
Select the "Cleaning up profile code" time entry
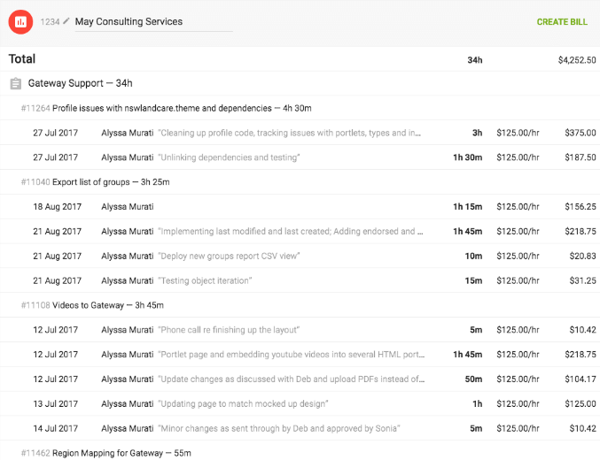point(300,133)
